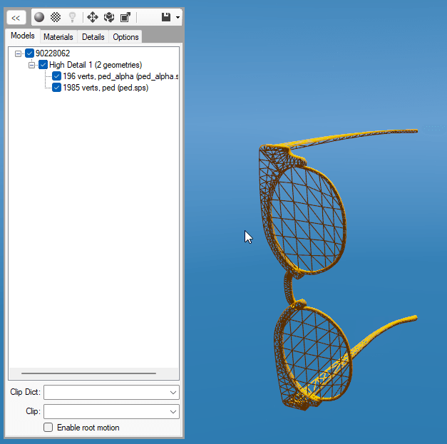This screenshot has width=447, height=444.
Task: Select the 1985 verts, ped (ped.sps) row
Action: 106,88
